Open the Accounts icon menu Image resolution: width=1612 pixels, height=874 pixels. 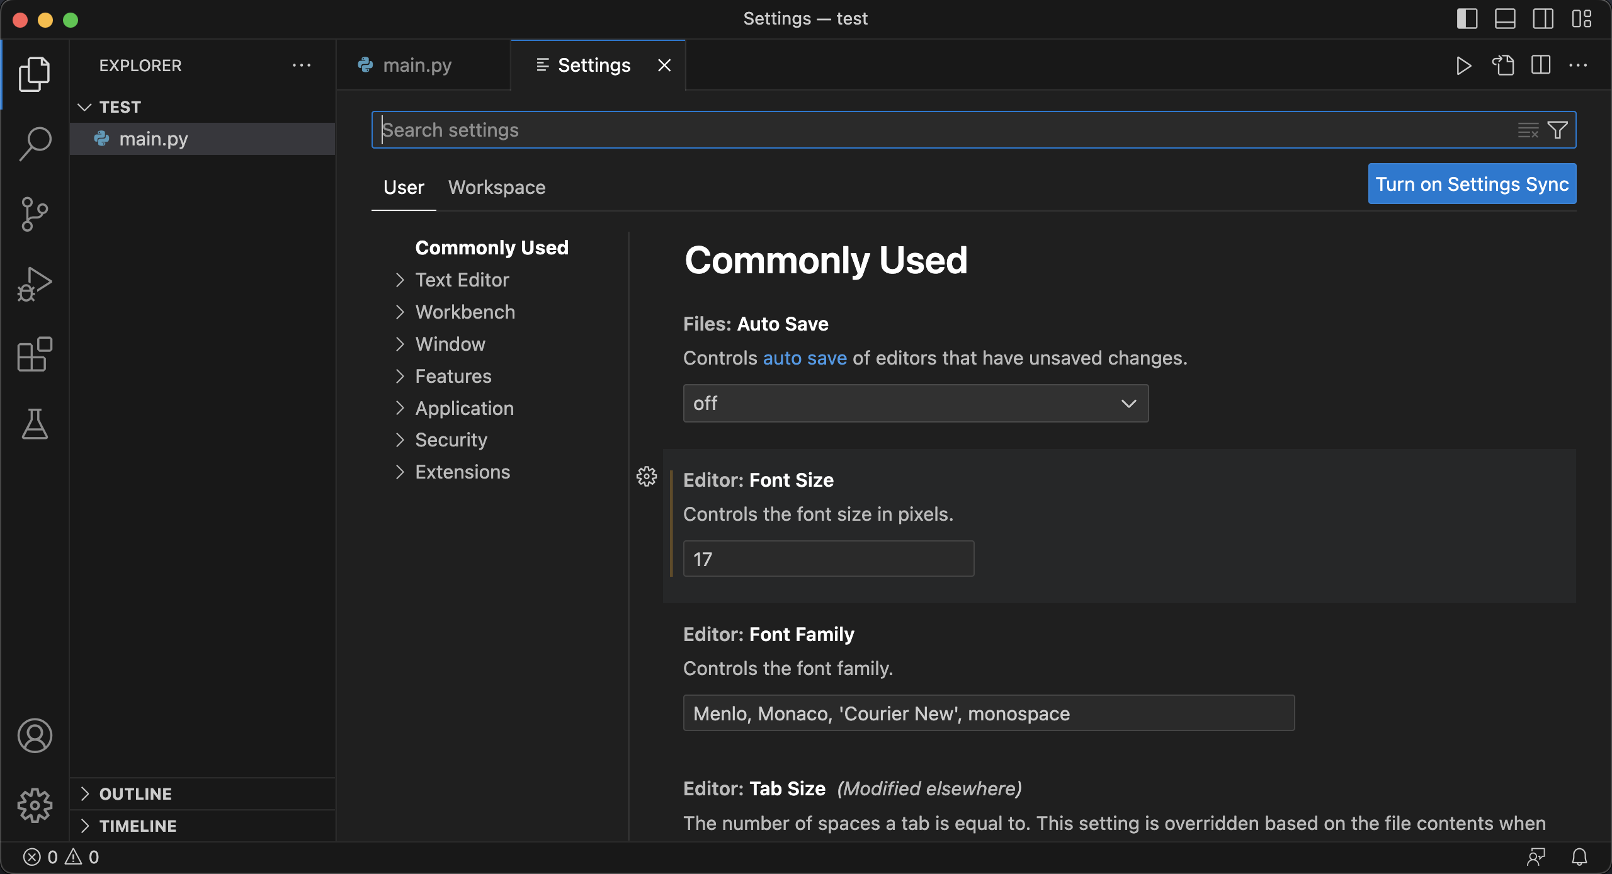coord(35,735)
